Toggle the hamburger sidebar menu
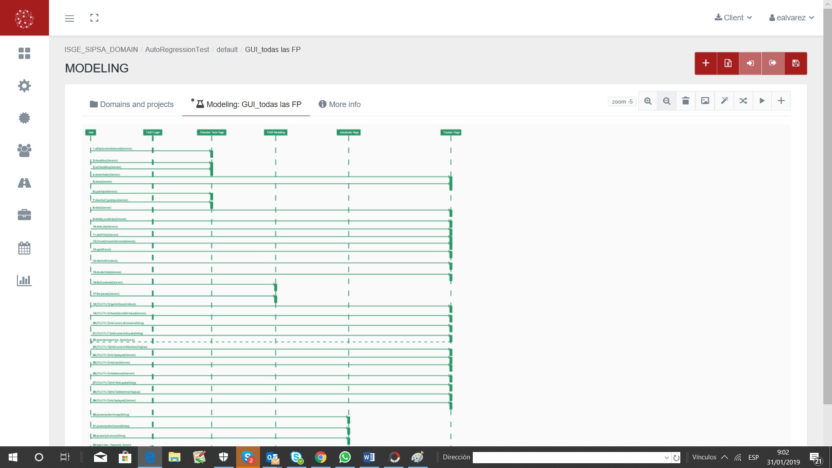The width and height of the screenshot is (832, 468). [x=69, y=18]
